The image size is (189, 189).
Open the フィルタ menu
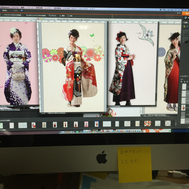pyautogui.click(x=66, y=8)
